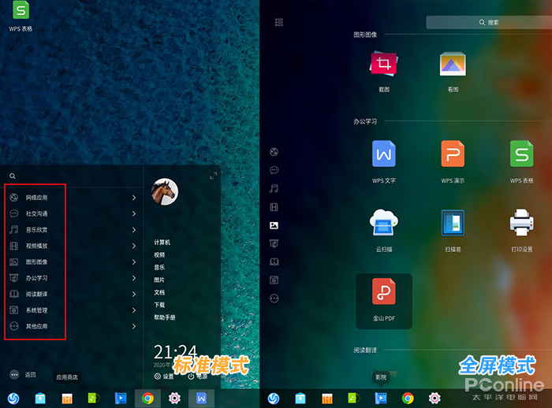Expand the 系统管理 category arrow
The width and height of the screenshot is (552, 408).
point(134,310)
